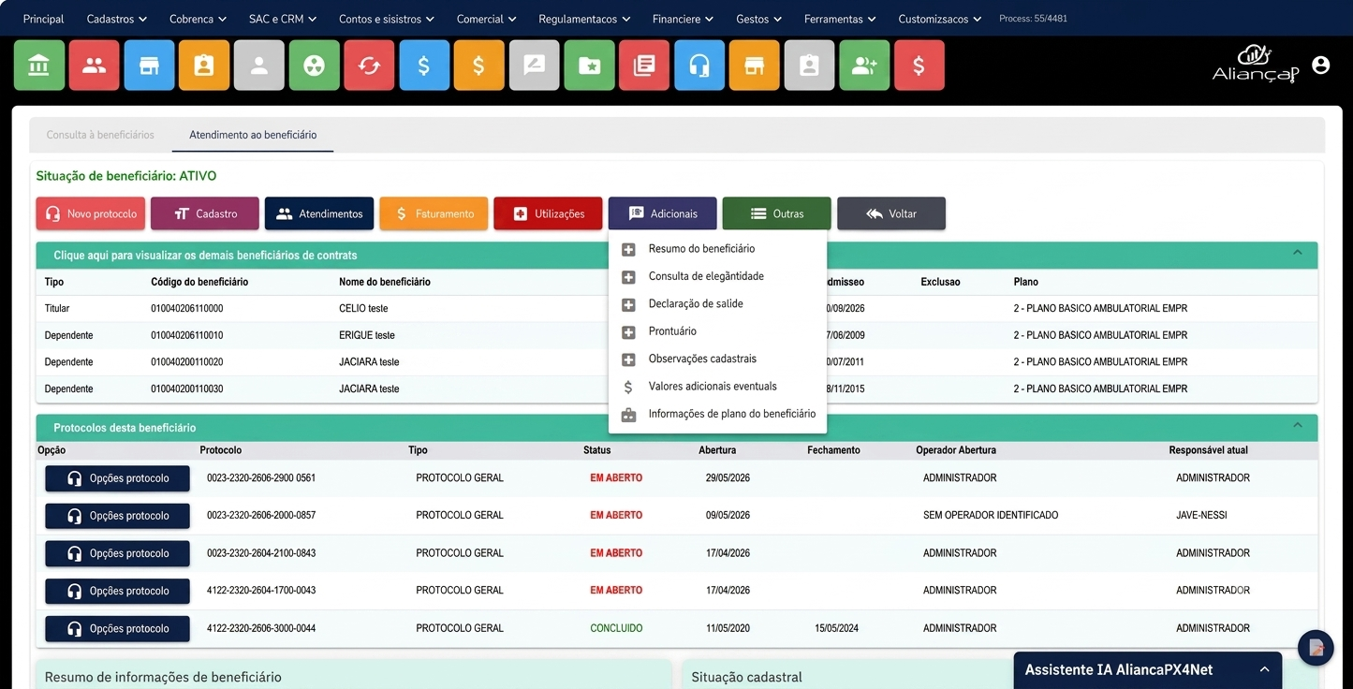Viewport: 1353px width, 689px height.
Task: Go to the Principal menu item
Action: point(44,19)
